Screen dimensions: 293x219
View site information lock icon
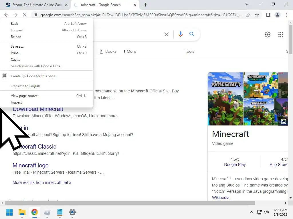click(x=36, y=15)
